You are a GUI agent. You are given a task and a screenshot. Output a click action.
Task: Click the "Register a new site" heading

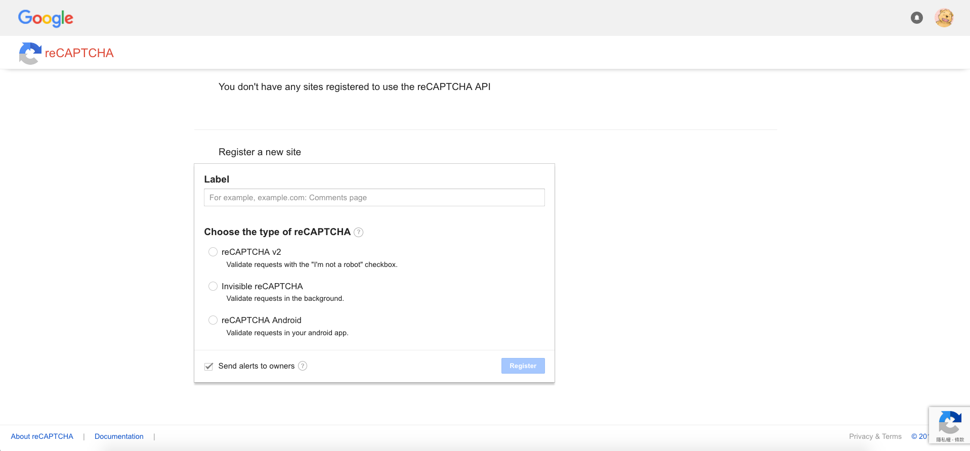pos(260,152)
